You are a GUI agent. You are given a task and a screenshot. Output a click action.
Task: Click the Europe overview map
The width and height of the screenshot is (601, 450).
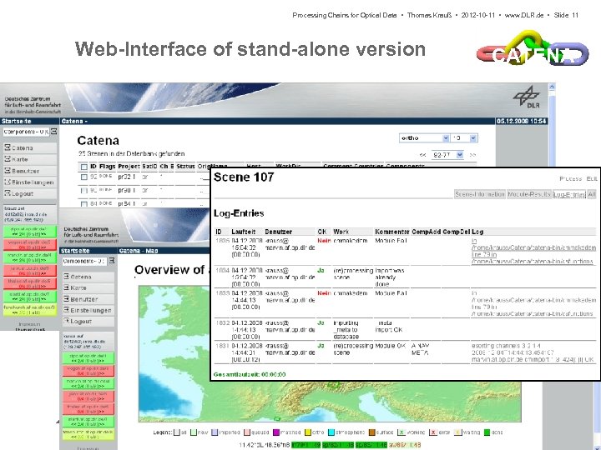point(330,353)
